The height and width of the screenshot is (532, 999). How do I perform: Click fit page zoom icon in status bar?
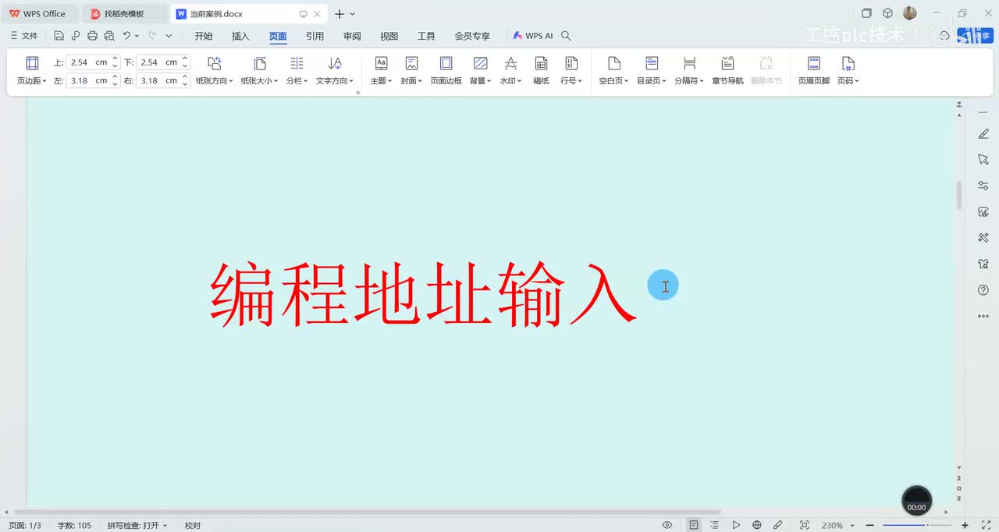coord(805,525)
